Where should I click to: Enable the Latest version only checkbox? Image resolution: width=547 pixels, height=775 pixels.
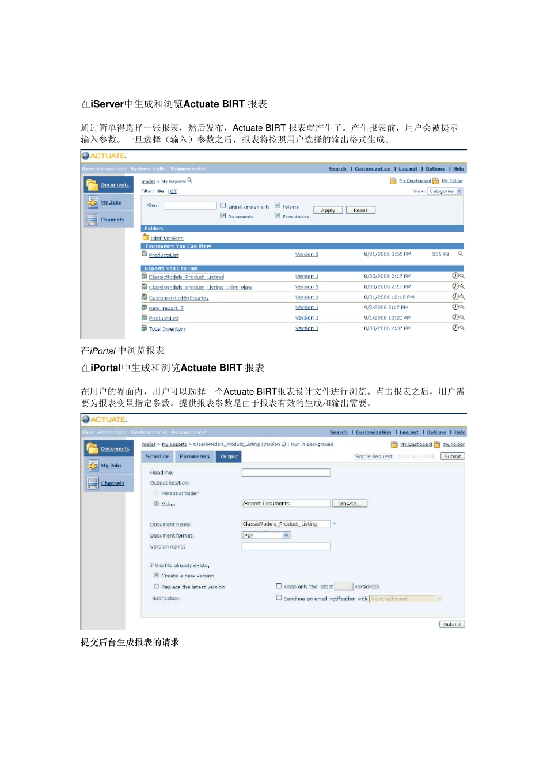pyautogui.click(x=223, y=206)
